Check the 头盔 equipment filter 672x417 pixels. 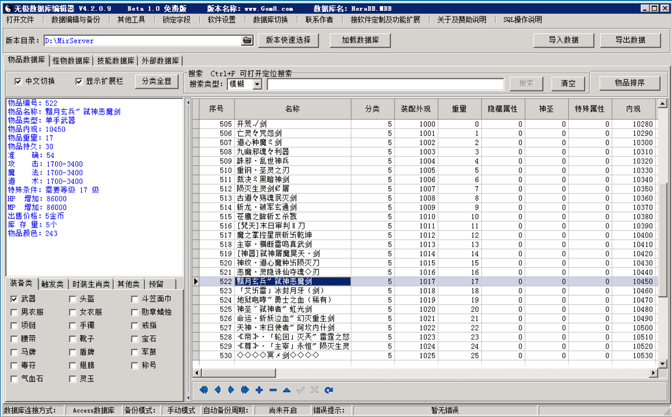click(x=72, y=298)
